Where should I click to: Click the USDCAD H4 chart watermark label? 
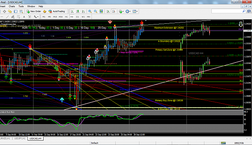(x=196, y=53)
